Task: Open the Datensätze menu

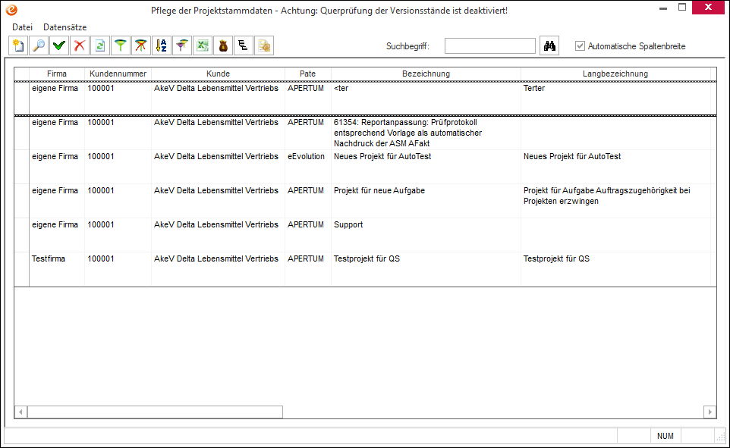Action: coord(65,27)
